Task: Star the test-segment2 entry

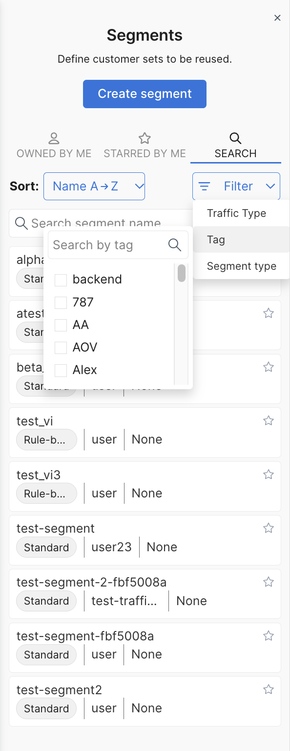Action: coord(269,690)
